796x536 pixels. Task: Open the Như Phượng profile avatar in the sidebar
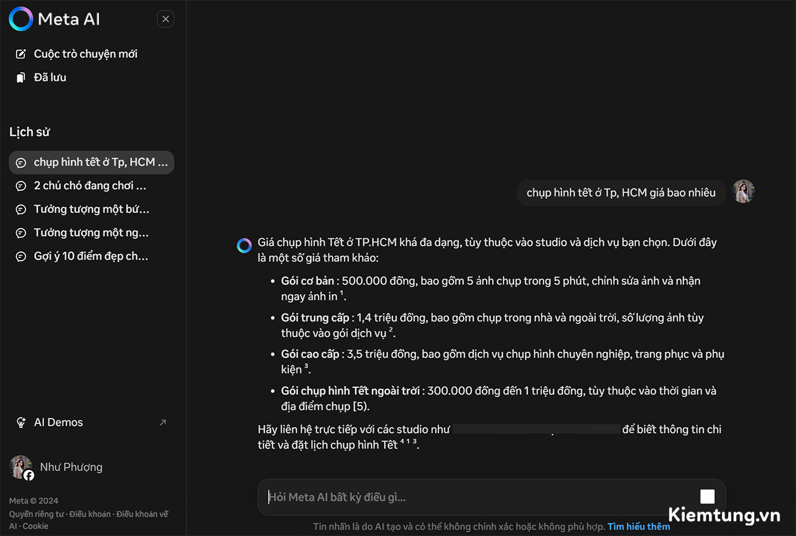[21, 467]
